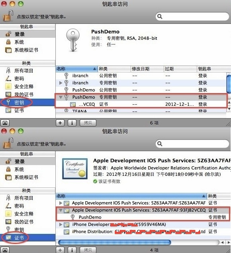Collapse the PushDemo 专用密钥 row
The width and height of the screenshot is (231, 253).
[x=61, y=97]
